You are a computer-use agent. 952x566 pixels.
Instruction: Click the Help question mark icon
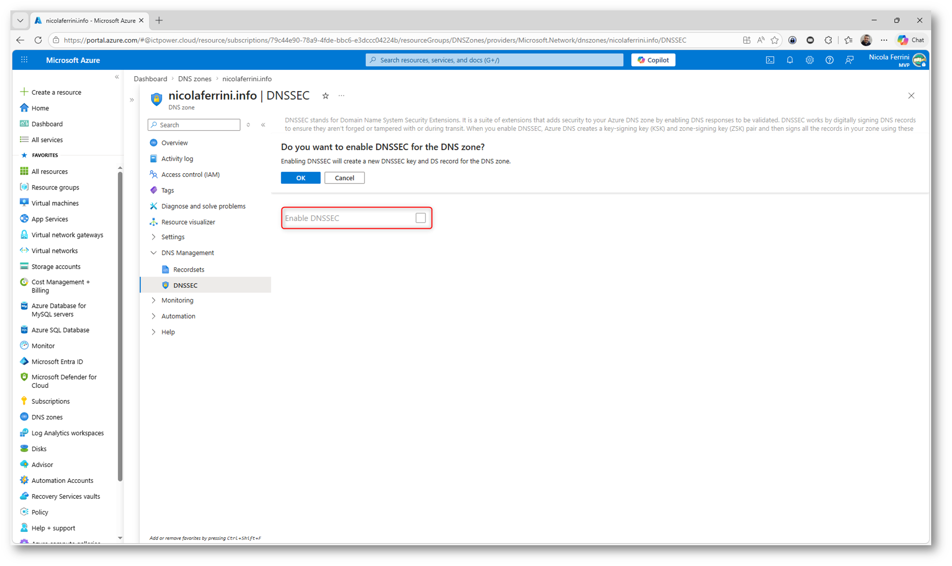coord(829,60)
